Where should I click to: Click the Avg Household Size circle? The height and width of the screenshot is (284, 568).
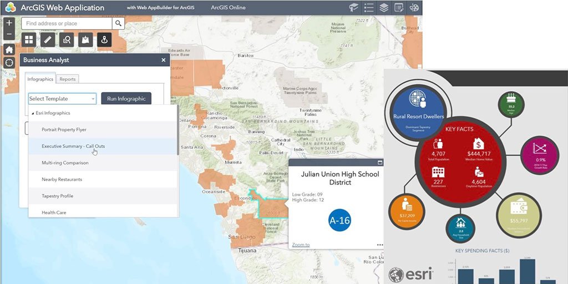click(x=460, y=228)
